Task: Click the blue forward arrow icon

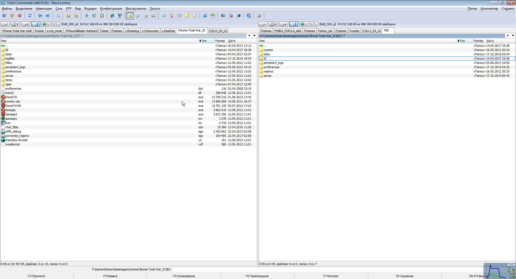Action: click(48, 16)
